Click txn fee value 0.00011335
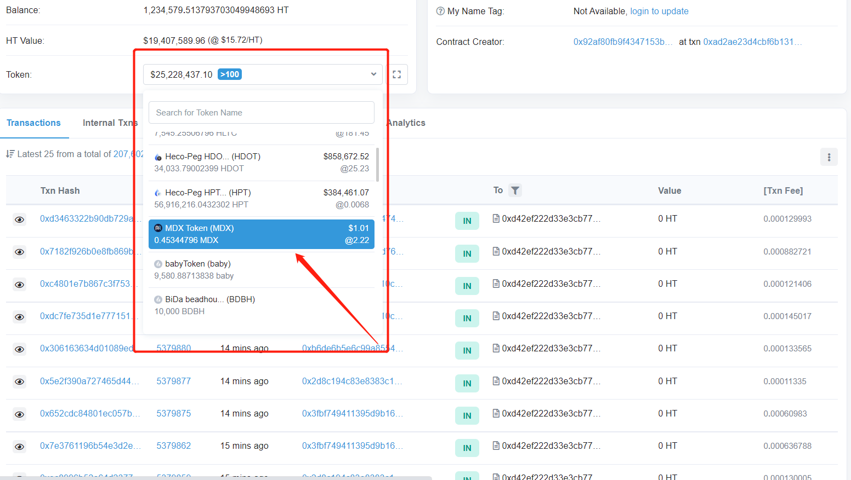This screenshot has width=851, height=480. coord(785,381)
